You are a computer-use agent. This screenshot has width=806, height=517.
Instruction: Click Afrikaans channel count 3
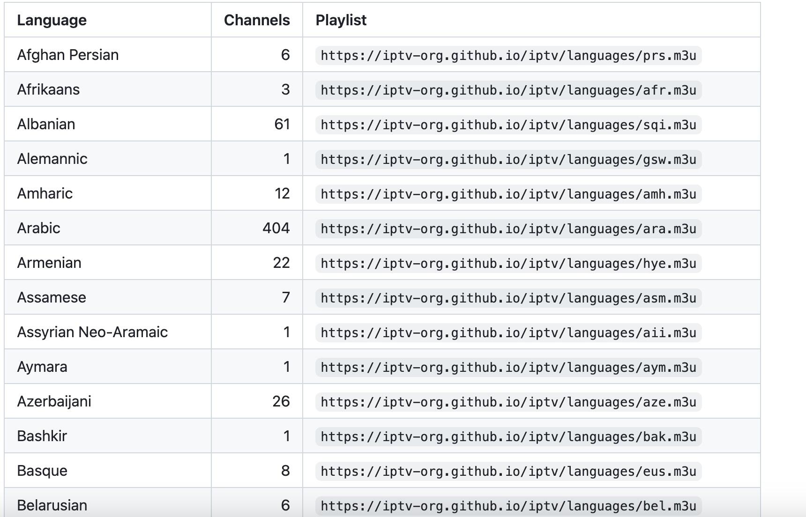(285, 89)
